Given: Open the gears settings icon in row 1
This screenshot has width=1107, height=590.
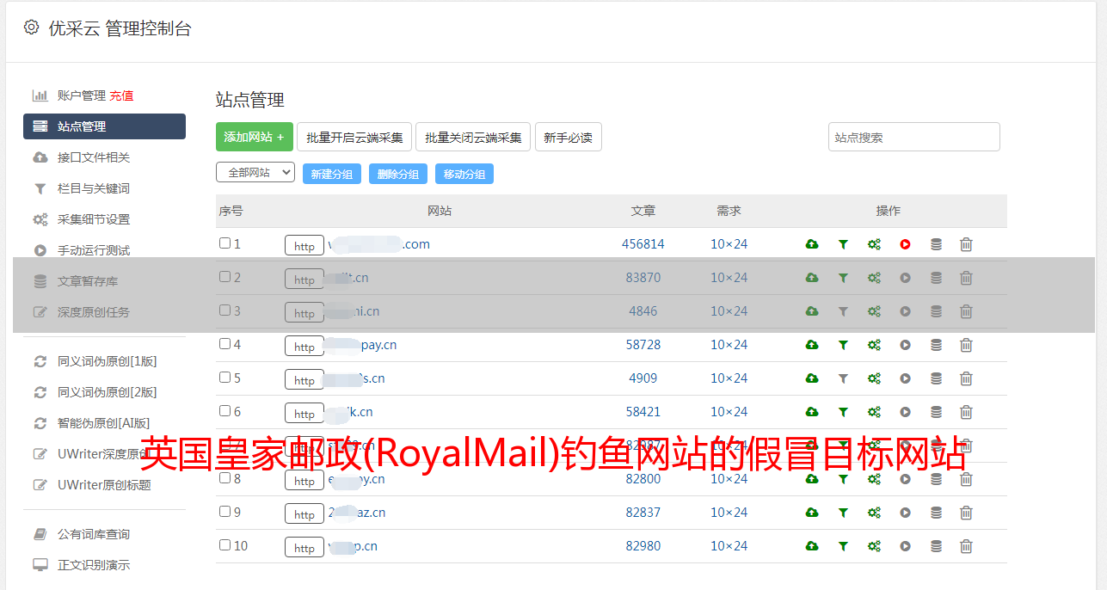Looking at the screenshot, I should 874,244.
